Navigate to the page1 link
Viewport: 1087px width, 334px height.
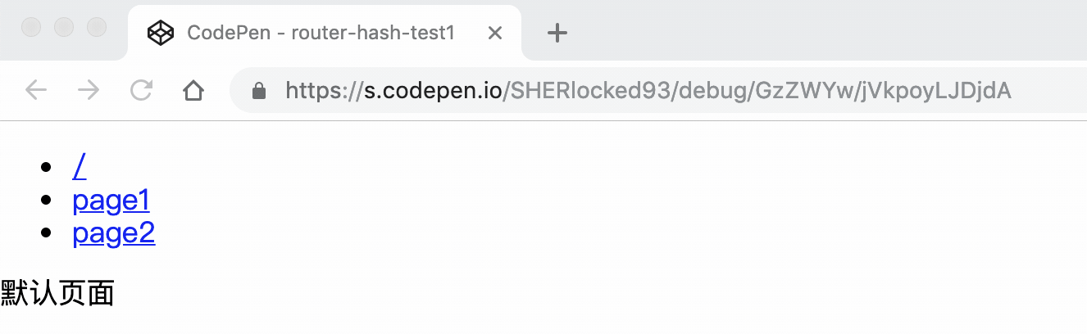[111, 201]
